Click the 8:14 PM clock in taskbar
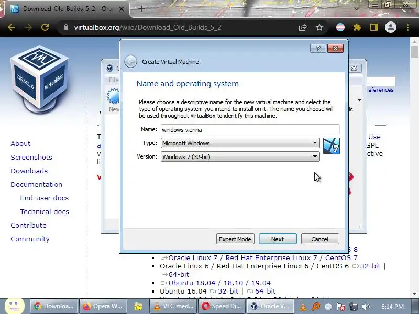419x314 pixels. [x=392, y=306]
